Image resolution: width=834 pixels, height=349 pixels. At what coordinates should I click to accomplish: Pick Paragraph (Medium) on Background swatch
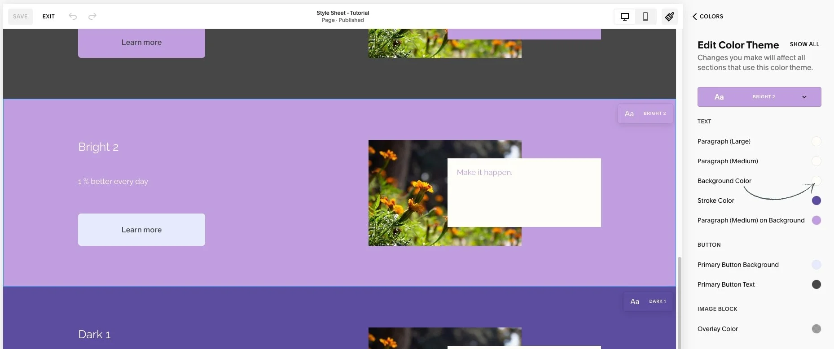816,220
